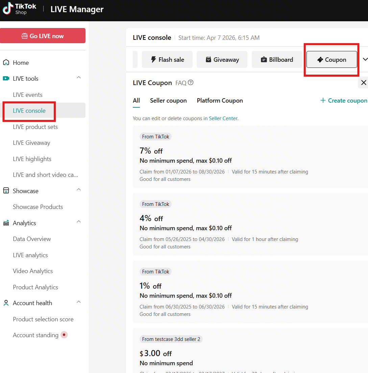Expand more tools arrow beside Coupon

point(365,59)
